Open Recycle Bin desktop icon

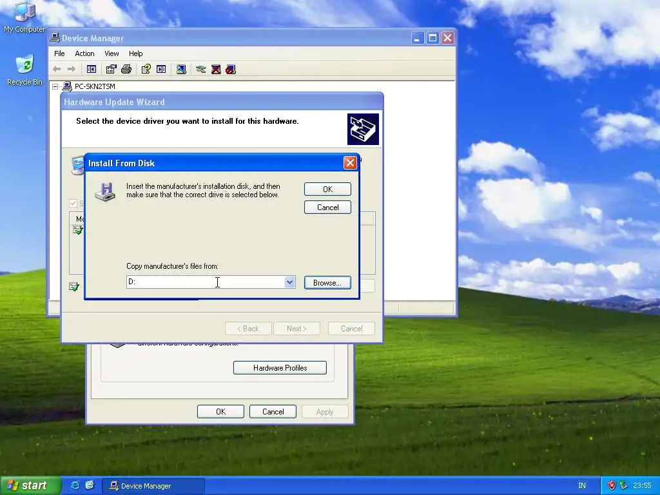coord(25,65)
